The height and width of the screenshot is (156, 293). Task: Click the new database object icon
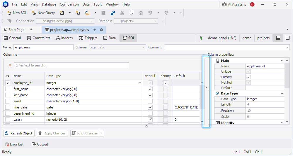(62, 13)
